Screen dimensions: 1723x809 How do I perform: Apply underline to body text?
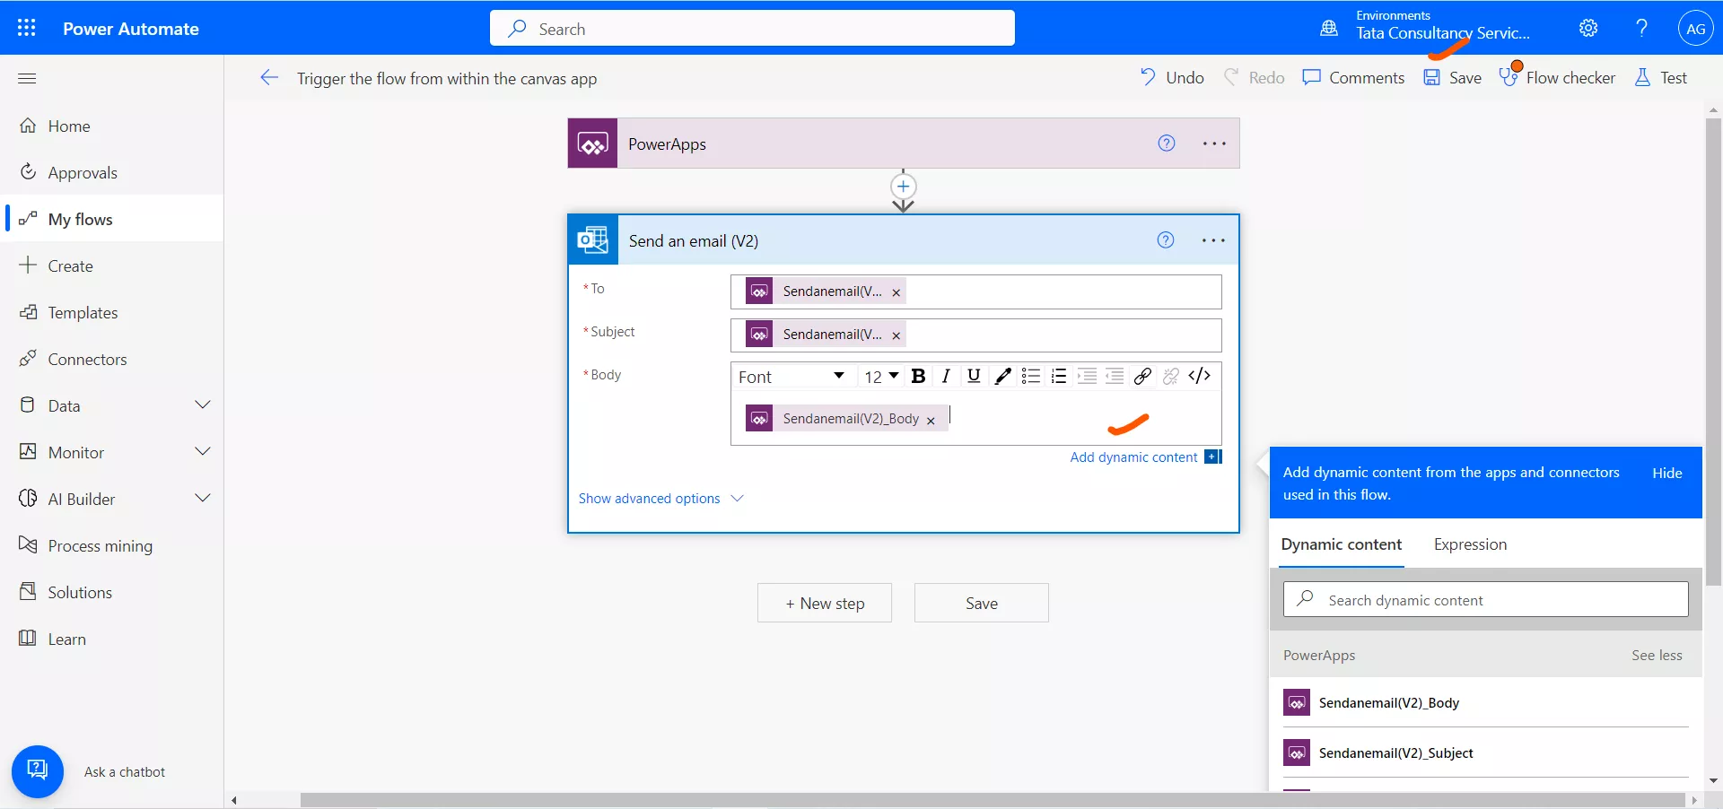(974, 376)
